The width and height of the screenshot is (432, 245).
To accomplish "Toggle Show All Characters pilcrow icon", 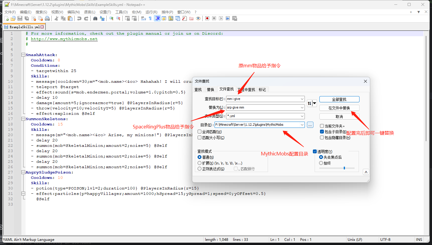I will 150,18.
